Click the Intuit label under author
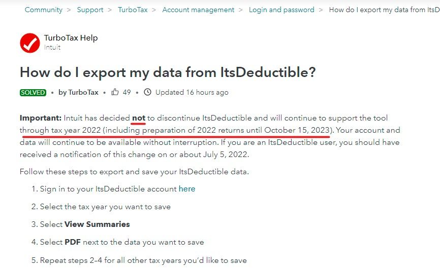Screen dimensions: 440x270 tap(52, 47)
